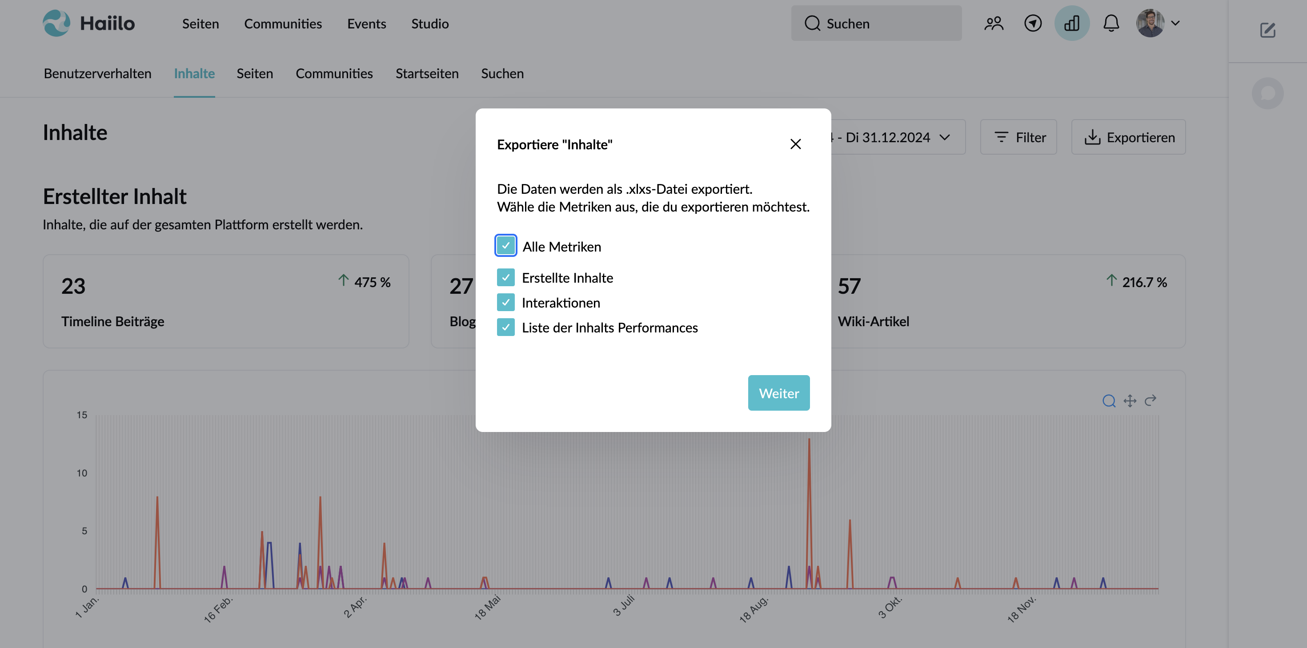Uncheck Interaktionen checkbox
The height and width of the screenshot is (648, 1307).
[x=505, y=302]
